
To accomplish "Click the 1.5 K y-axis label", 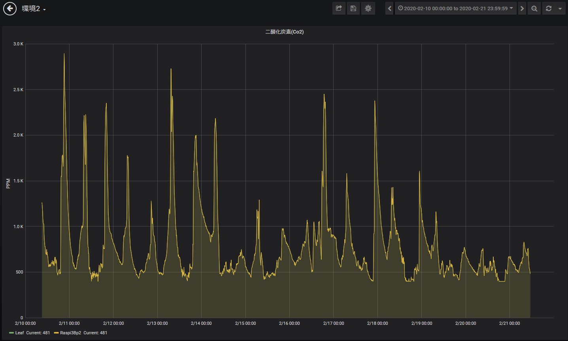I will click(x=18, y=181).
